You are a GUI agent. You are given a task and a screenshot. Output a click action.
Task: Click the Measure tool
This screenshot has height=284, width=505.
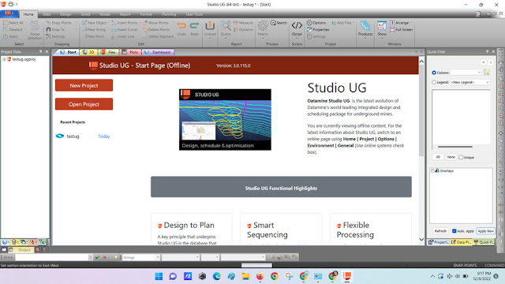(x=243, y=23)
